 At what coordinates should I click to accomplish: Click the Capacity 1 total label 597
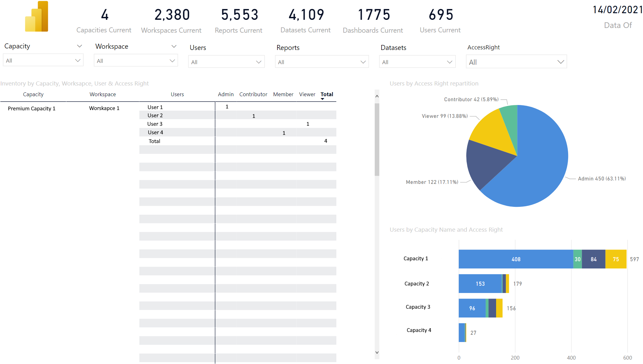point(635,259)
